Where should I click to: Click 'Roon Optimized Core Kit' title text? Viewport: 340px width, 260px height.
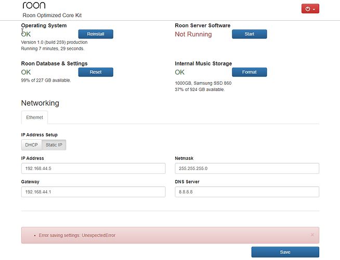point(52,16)
